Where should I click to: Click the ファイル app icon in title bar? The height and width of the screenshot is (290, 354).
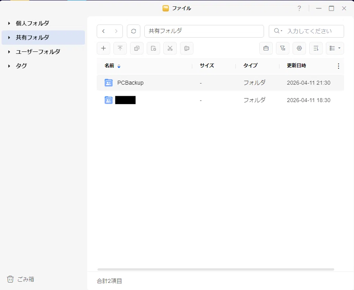point(166,8)
